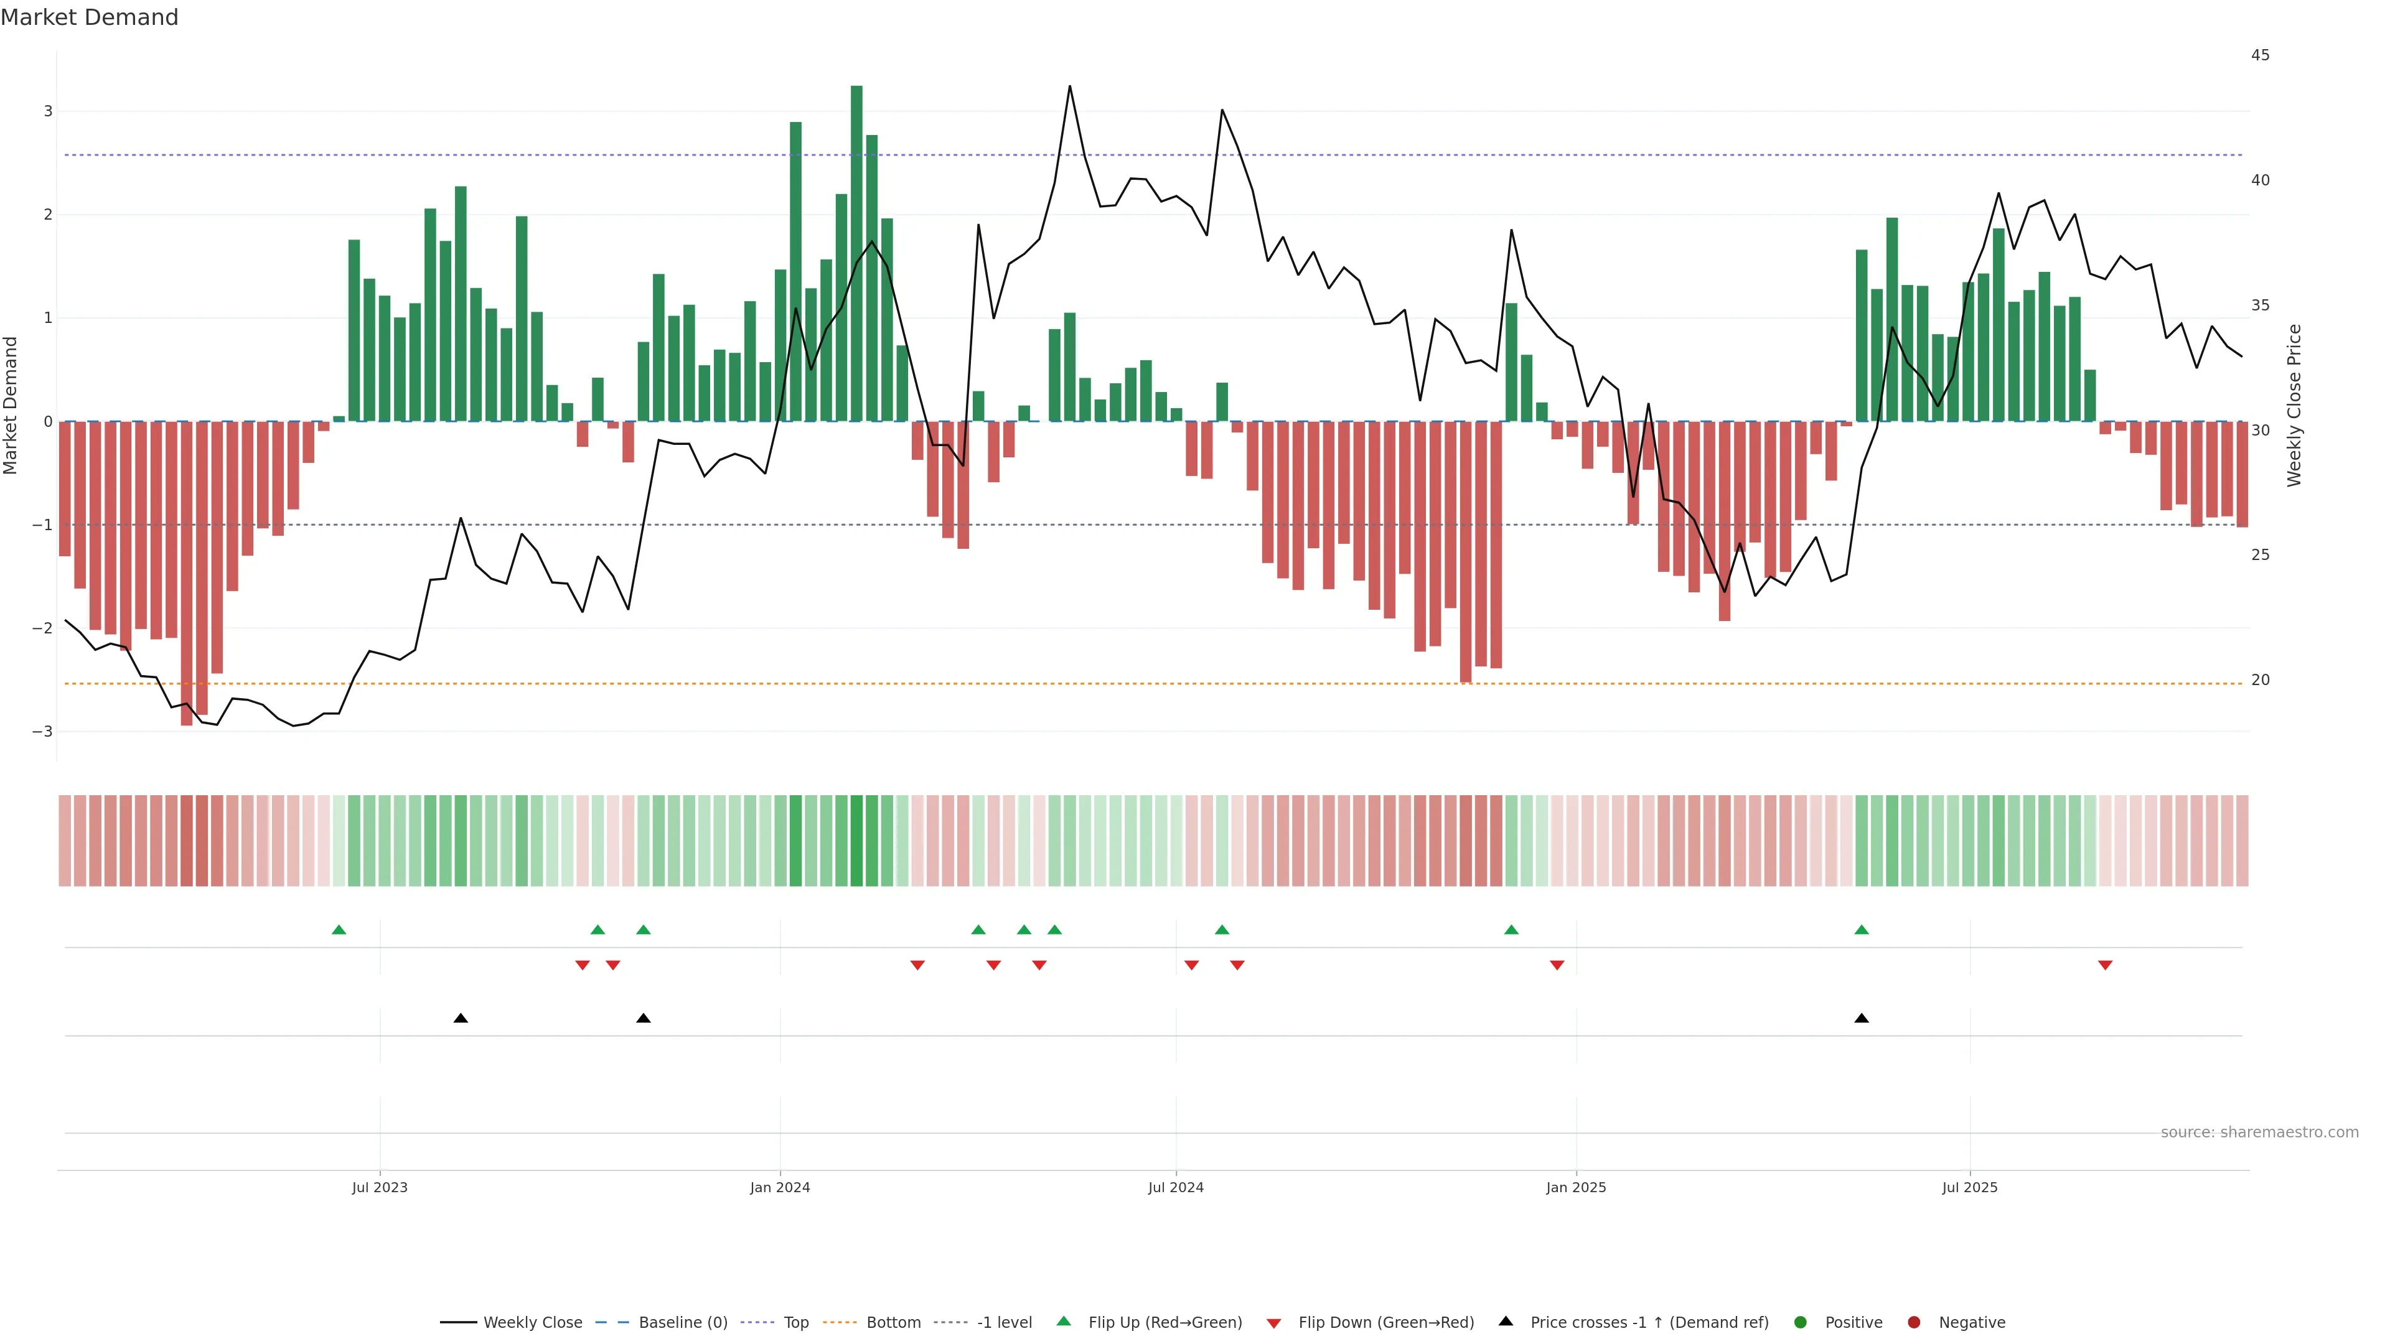Click the green Positive legend dot
Image resolution: width=2390 pixels, height=1344 pixels.
point(1801,1322)
